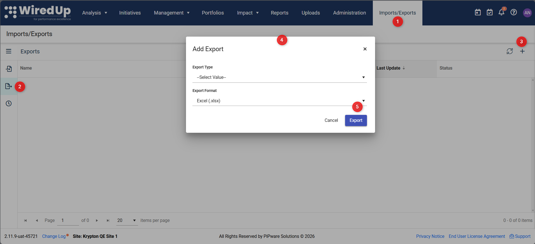The width and height of the screenshot is (535, 244).
Task: Click the '0 - 0 of 0 items' text
Action: click(x=518, y=221)
